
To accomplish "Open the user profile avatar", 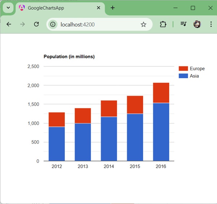I will (x=197, y=24).
